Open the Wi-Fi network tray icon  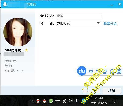64,101
